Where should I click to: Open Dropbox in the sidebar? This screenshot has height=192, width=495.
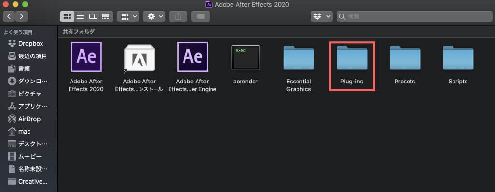click(28, 43)
